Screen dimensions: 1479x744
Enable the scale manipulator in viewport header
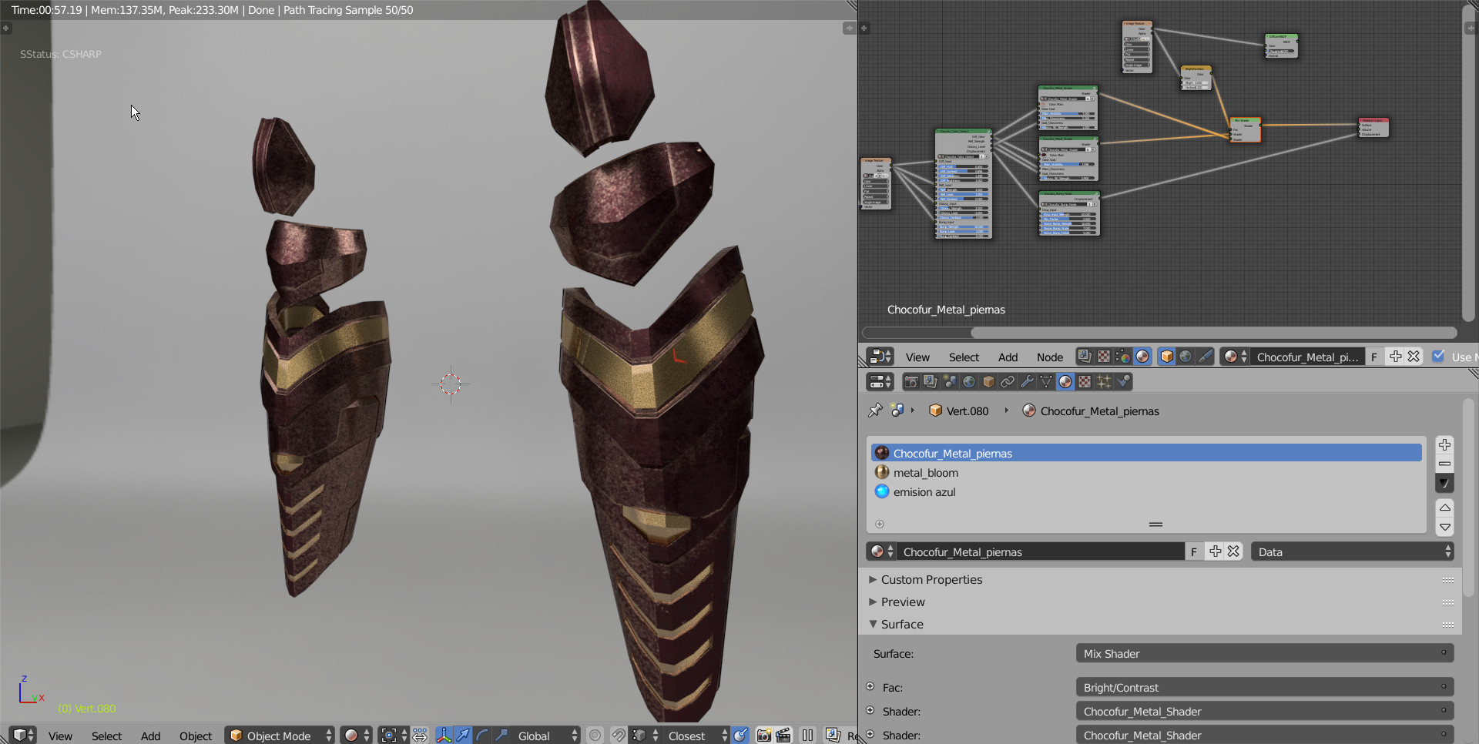click(501, 736)
